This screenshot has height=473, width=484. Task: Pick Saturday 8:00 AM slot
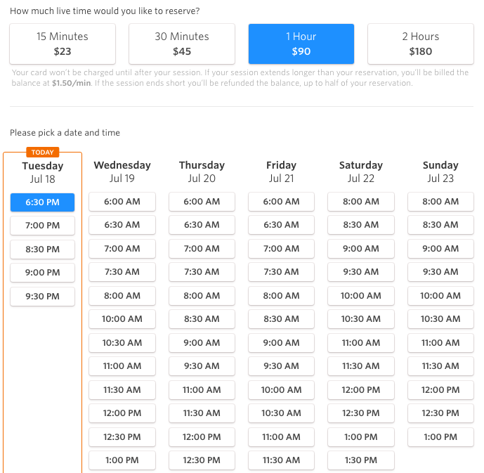[x=361, y=202]
